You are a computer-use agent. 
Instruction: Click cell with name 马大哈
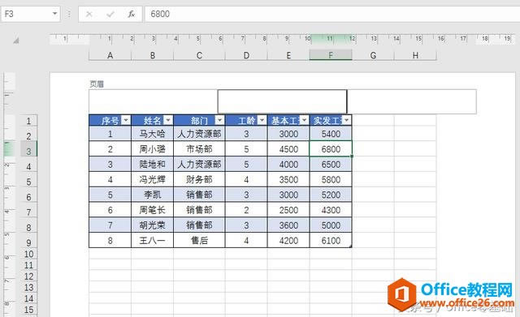point(153,134)
